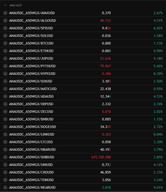Click the LINKUSD change value 0.04%

(158, 134)
